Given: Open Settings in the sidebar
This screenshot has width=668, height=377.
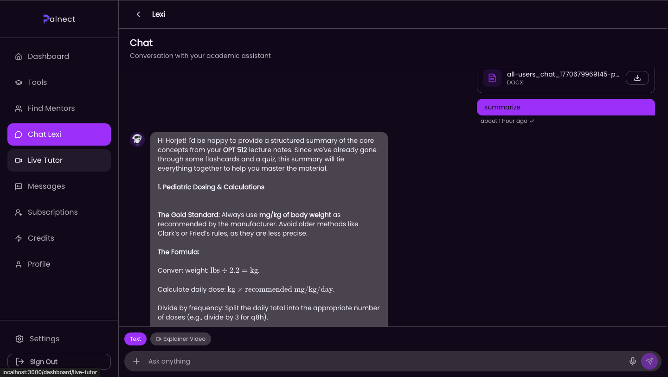Looking at the screenshot, I should pyautogui.click(x=44, y=339).
